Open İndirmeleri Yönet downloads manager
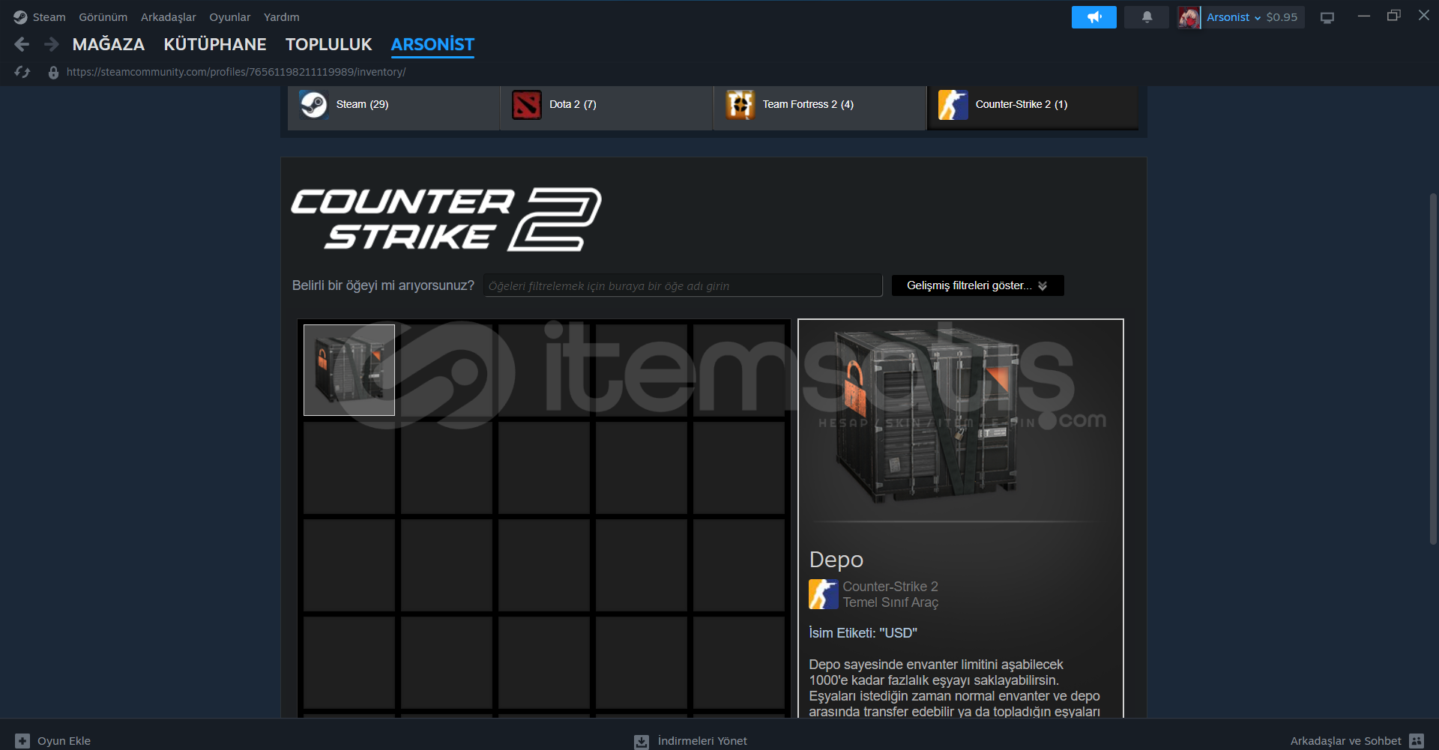The image size is (1439, 750). (x=690, y=741)
